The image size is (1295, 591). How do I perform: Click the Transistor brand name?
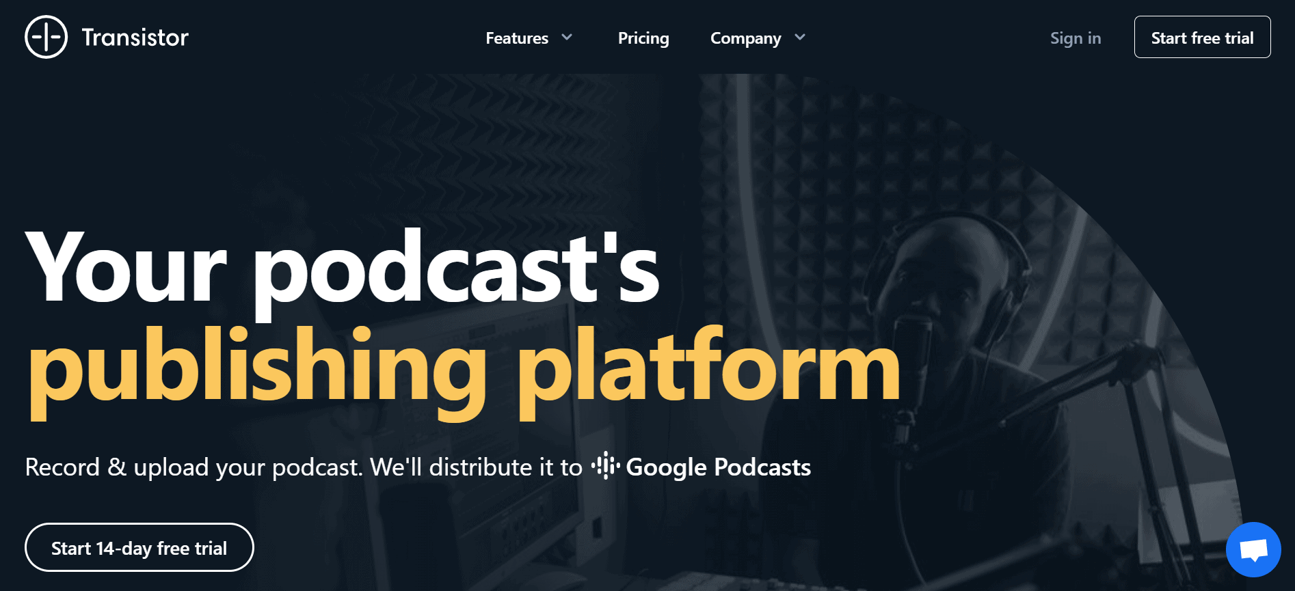(x=135, y=37)
